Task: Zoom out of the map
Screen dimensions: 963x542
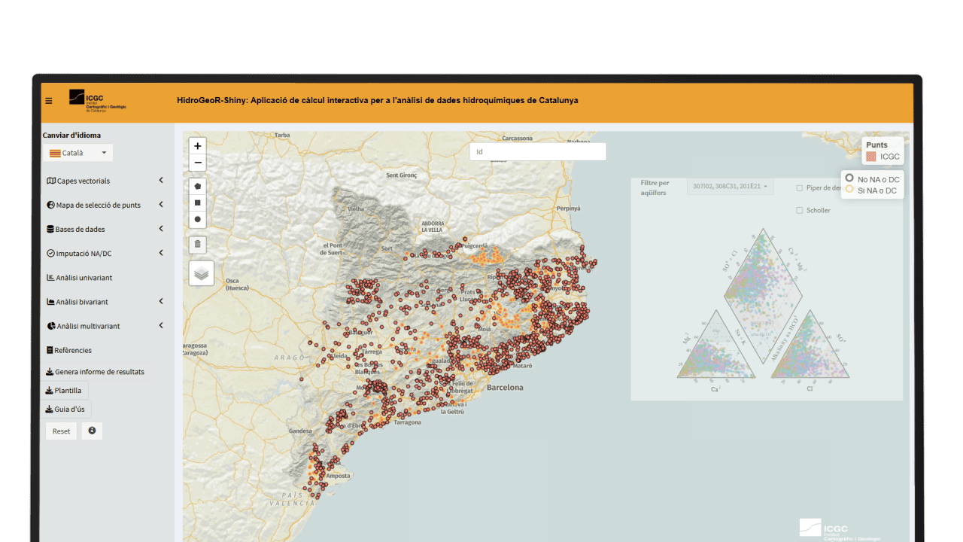Action: pyautogui.click(x=198, y=163)
